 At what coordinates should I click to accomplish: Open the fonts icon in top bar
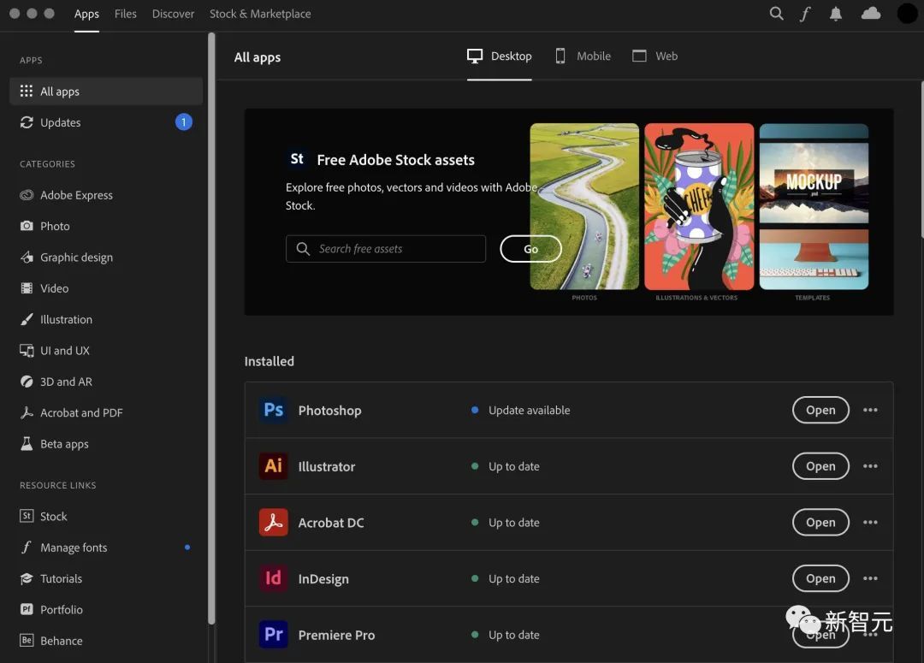click(805, 14)
